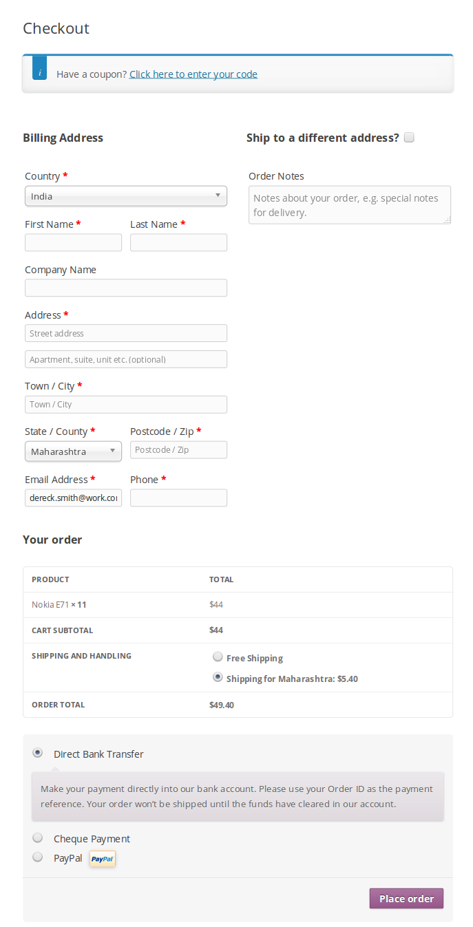Open the 'Click here to enter your code' link
Screen dimensions: 473x927
(193, 74)
